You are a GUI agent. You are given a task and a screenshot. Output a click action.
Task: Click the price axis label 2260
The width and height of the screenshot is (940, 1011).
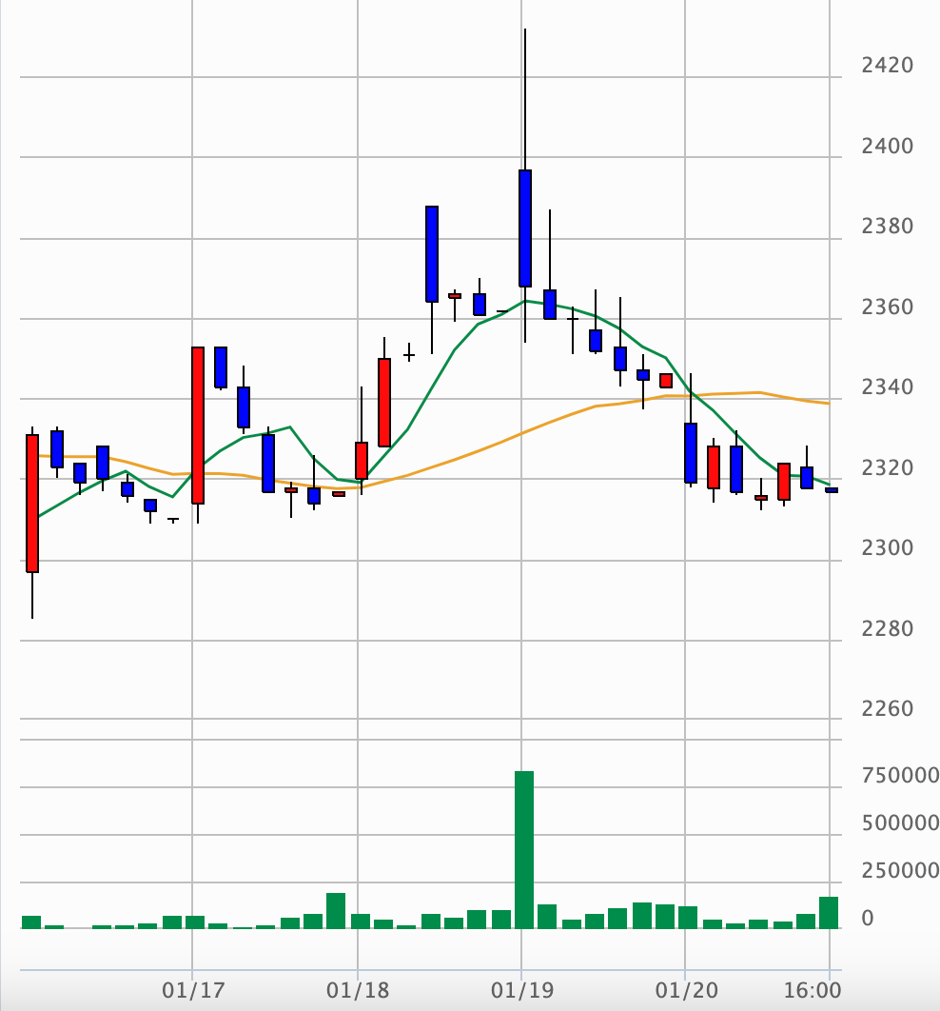887,708
